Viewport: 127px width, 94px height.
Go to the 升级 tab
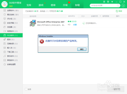tap(65, 5)
